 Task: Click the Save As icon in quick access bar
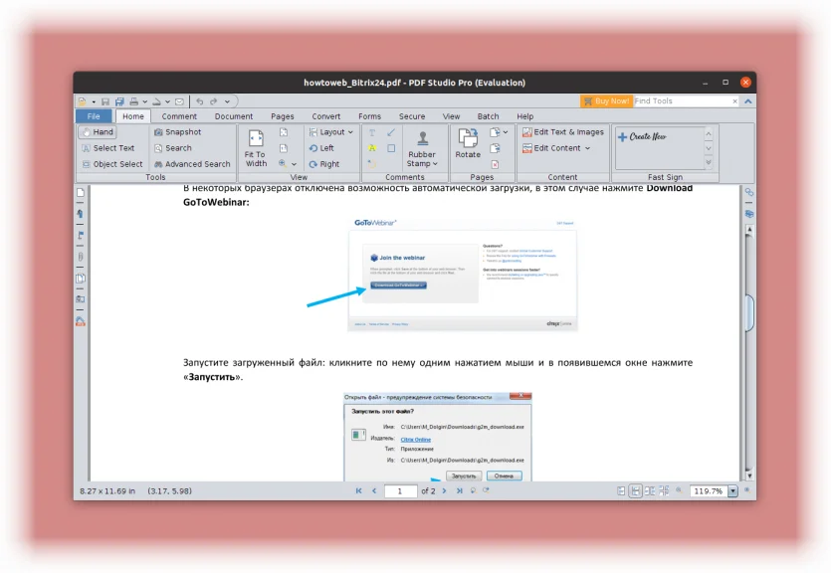pyautogui.click(x=119, y=101)
